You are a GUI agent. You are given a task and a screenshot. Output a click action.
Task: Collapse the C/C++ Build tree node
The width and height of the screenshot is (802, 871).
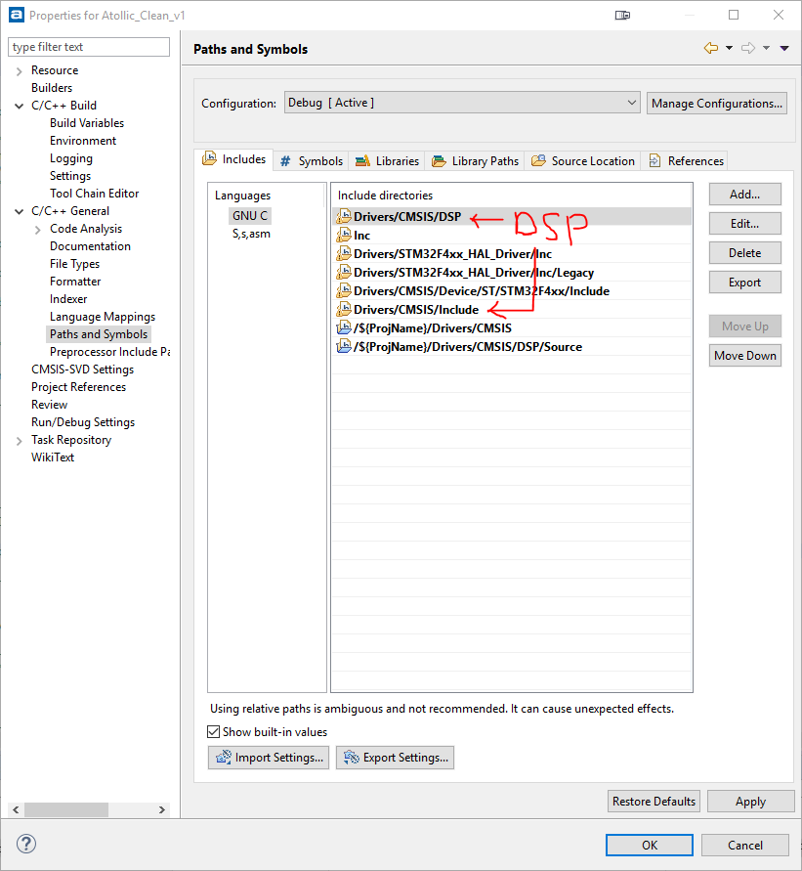pos(20,106)
